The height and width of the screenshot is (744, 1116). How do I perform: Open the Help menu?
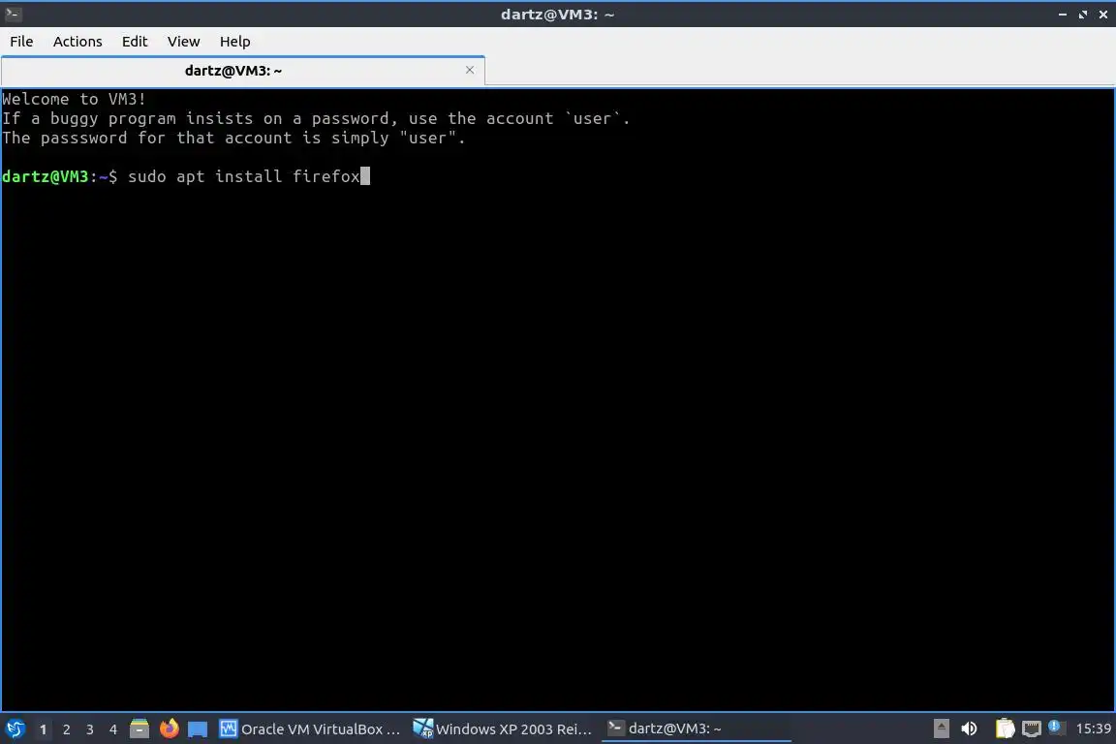[x=234, y=42]
